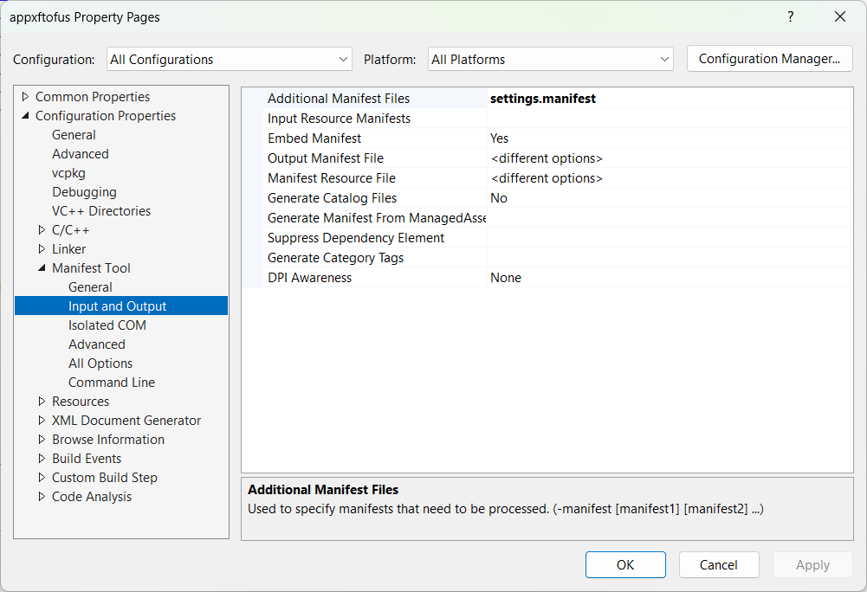Expand the Code Analysis node
The height and width of the screenshot is (592, 867).
point(42,497)
